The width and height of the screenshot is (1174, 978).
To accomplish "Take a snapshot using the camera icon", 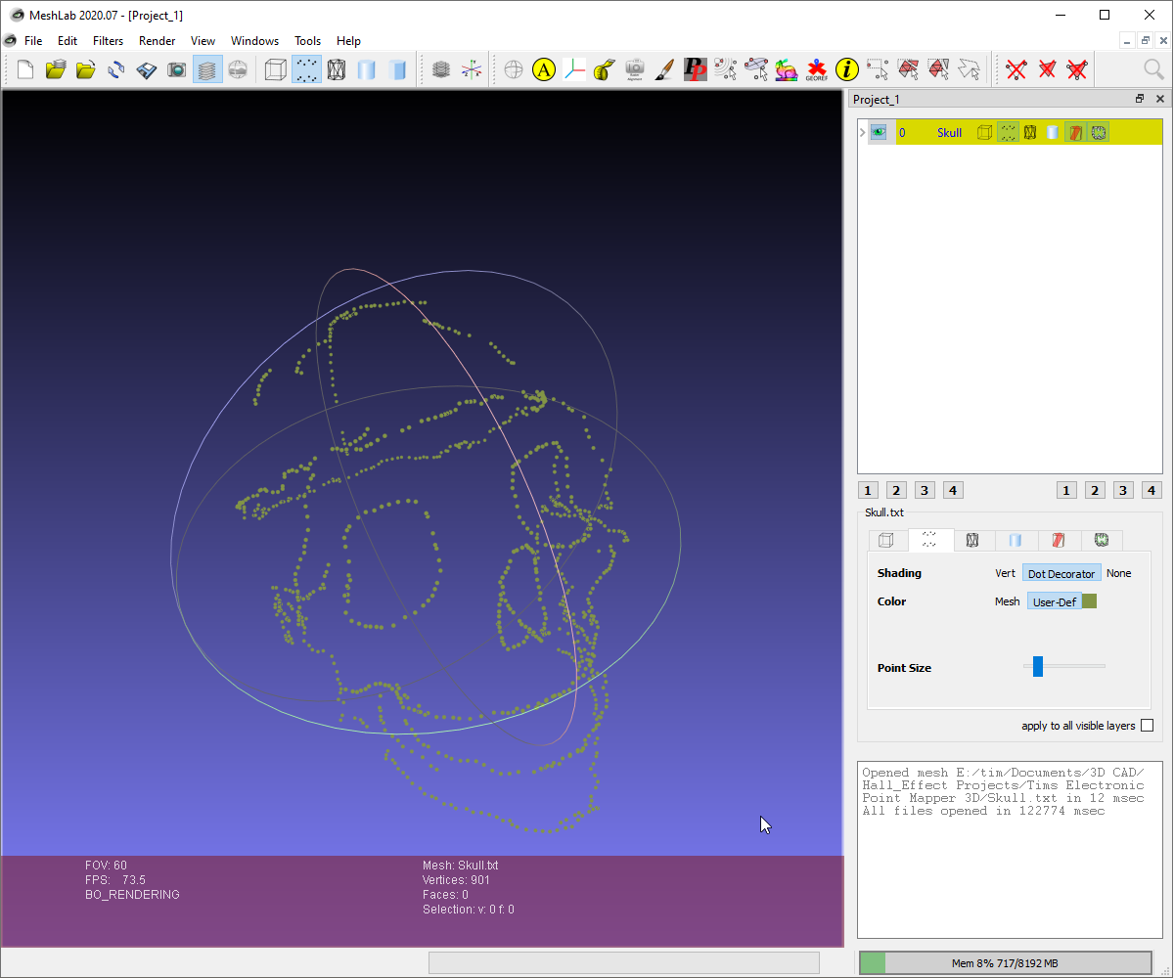I will [x=178, y=69].
